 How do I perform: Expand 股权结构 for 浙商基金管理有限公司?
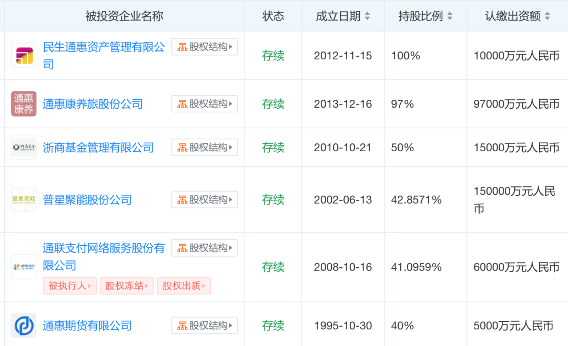[205, 148]
